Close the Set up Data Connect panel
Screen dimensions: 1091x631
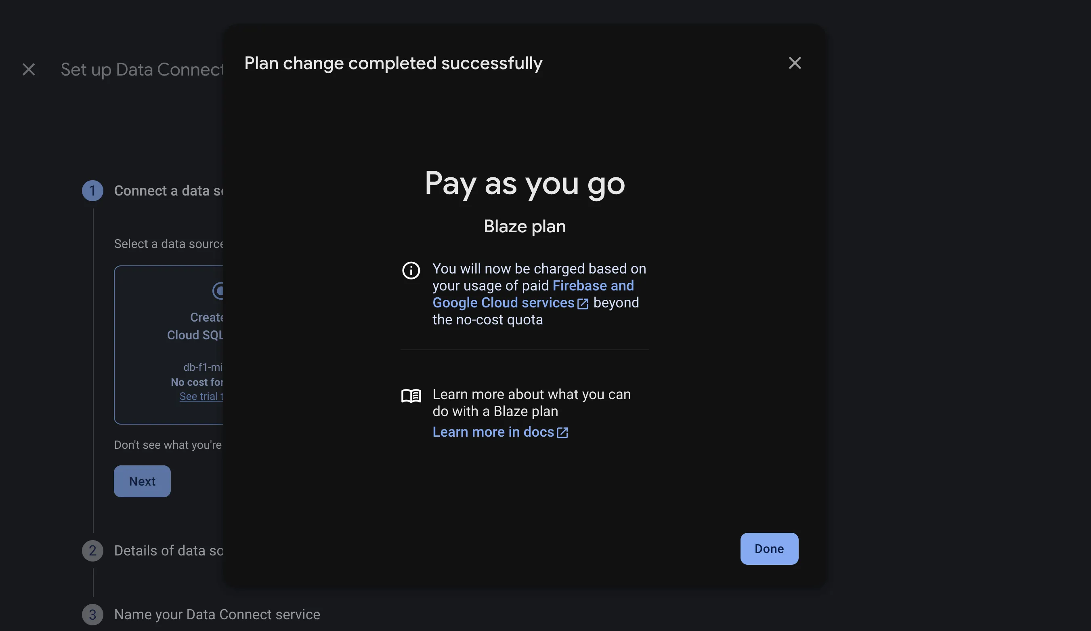click(29, 70)
